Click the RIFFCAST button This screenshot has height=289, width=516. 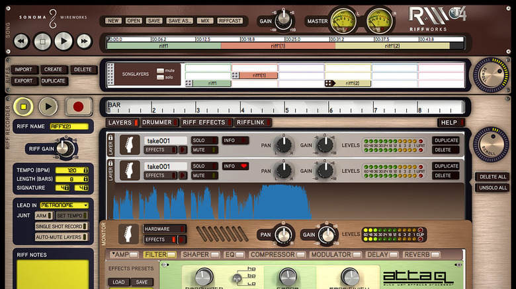(x=230, y=20)
